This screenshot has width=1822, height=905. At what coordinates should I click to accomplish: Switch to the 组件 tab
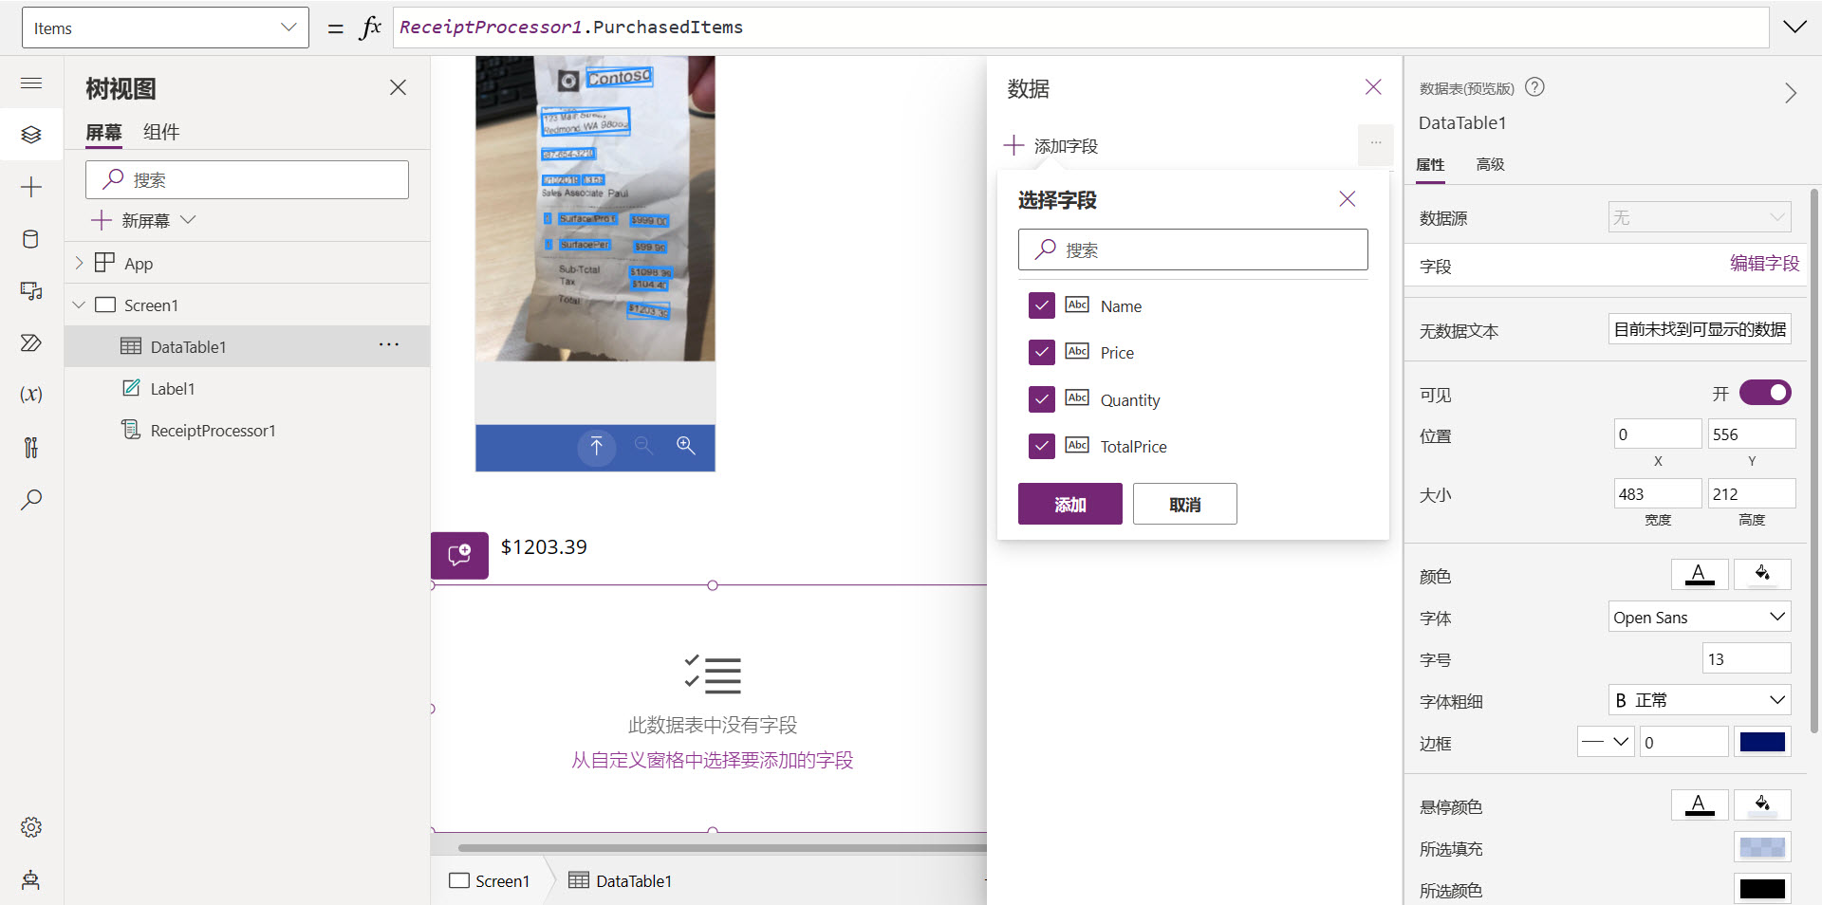[x=161, y=132]
